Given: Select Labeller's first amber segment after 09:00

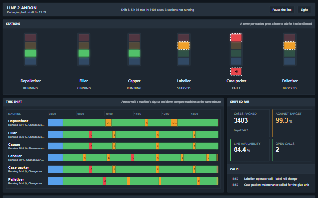Looking at the screenshot, I should 84,157.
